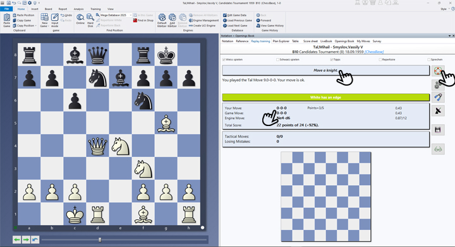Viewport: 455px width, 247px height.
Task: Click the Move a knight hint button
Action: [325, 71]
